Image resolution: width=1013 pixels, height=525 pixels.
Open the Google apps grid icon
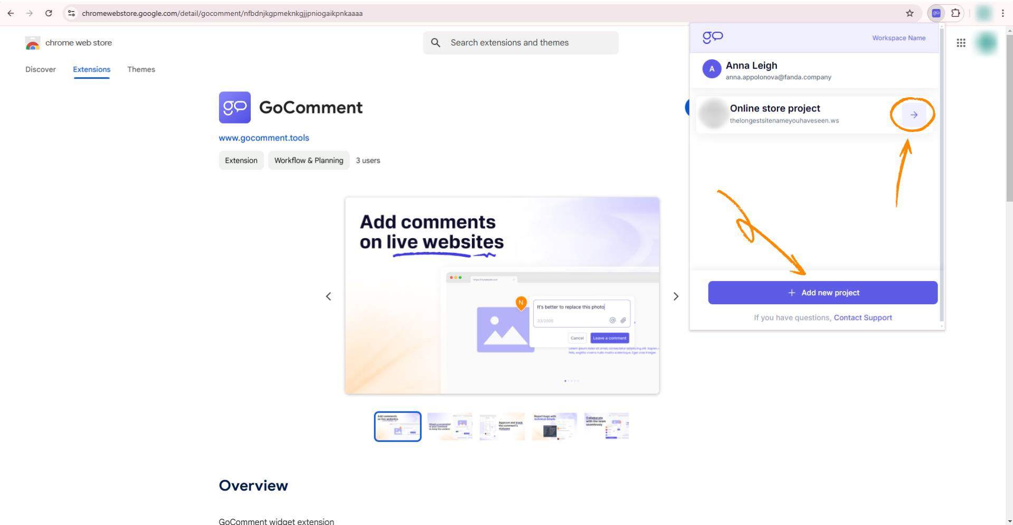coord(961,43)
